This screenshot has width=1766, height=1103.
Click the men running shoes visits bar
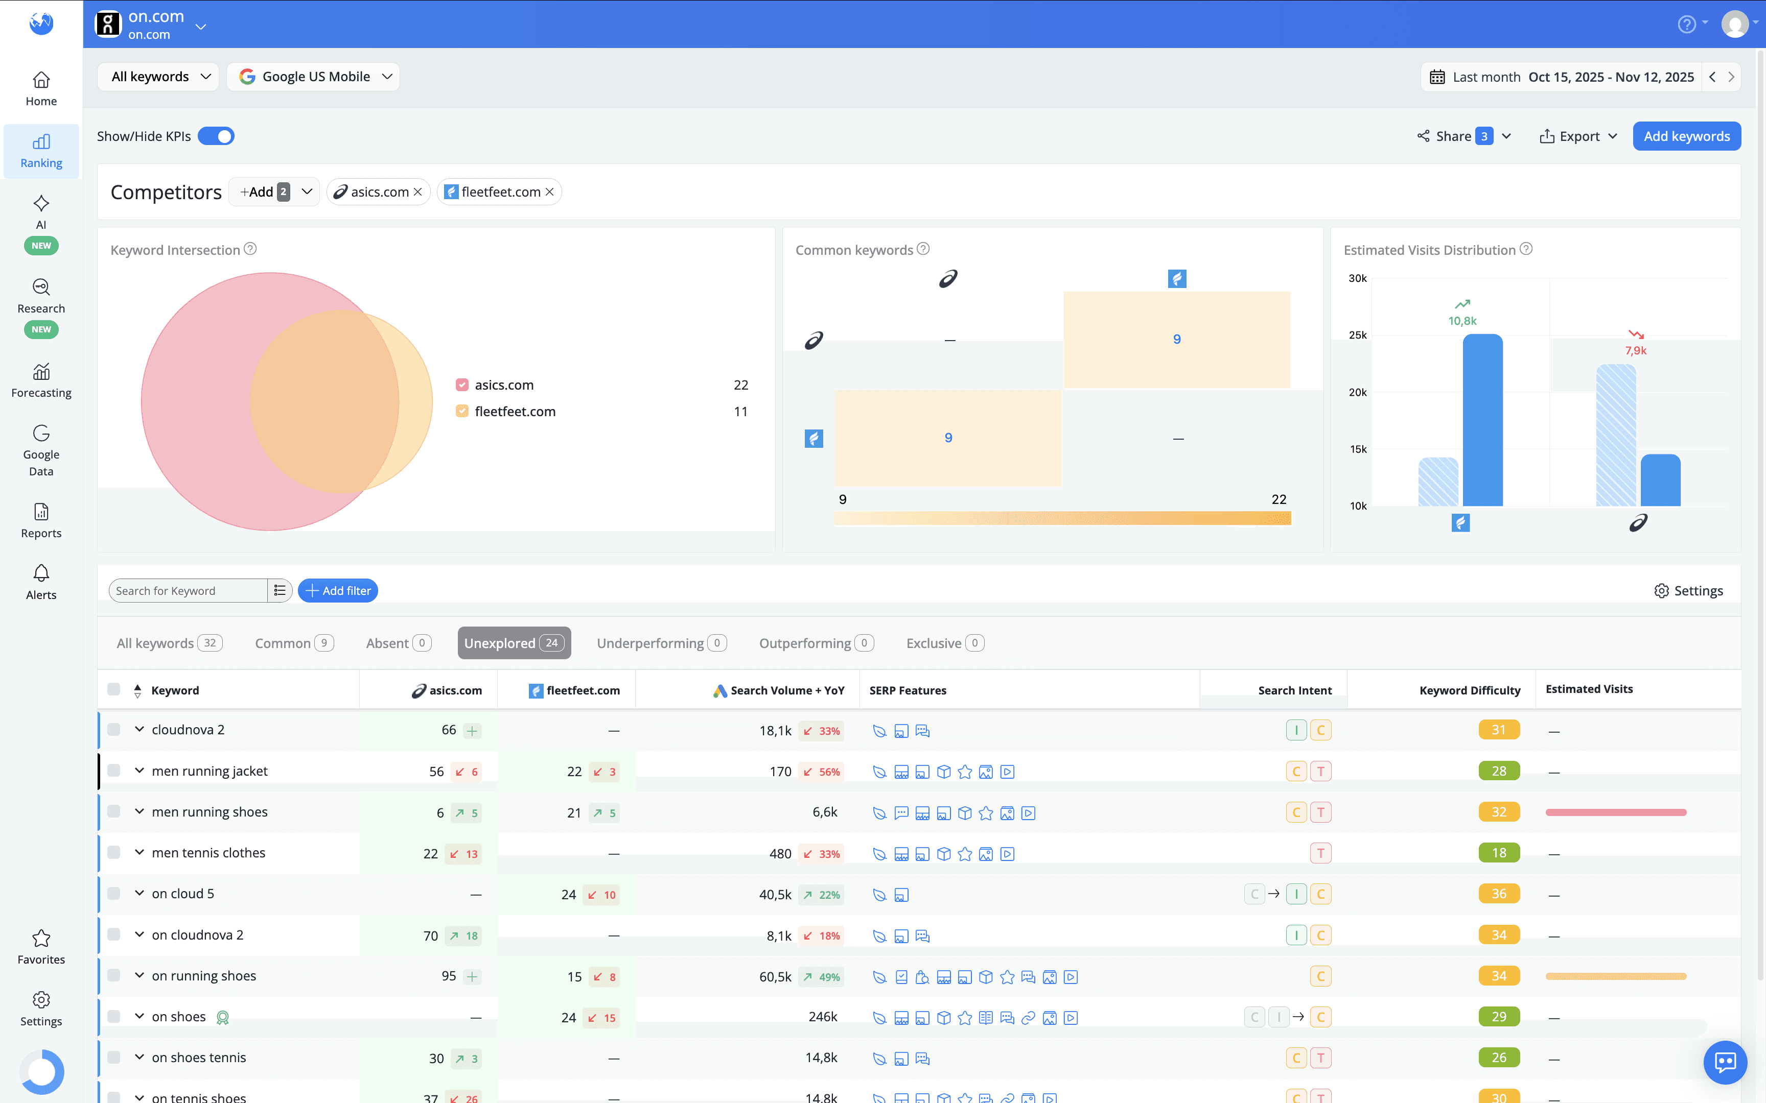click(x=1616, y=812)
